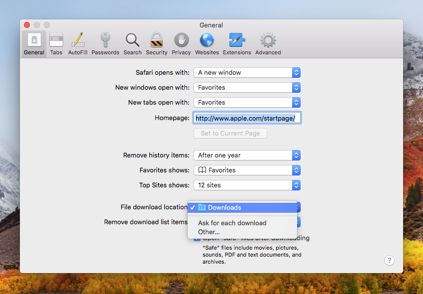Open the Extensions pane
The image size is (423, 294).
(237, 43)
